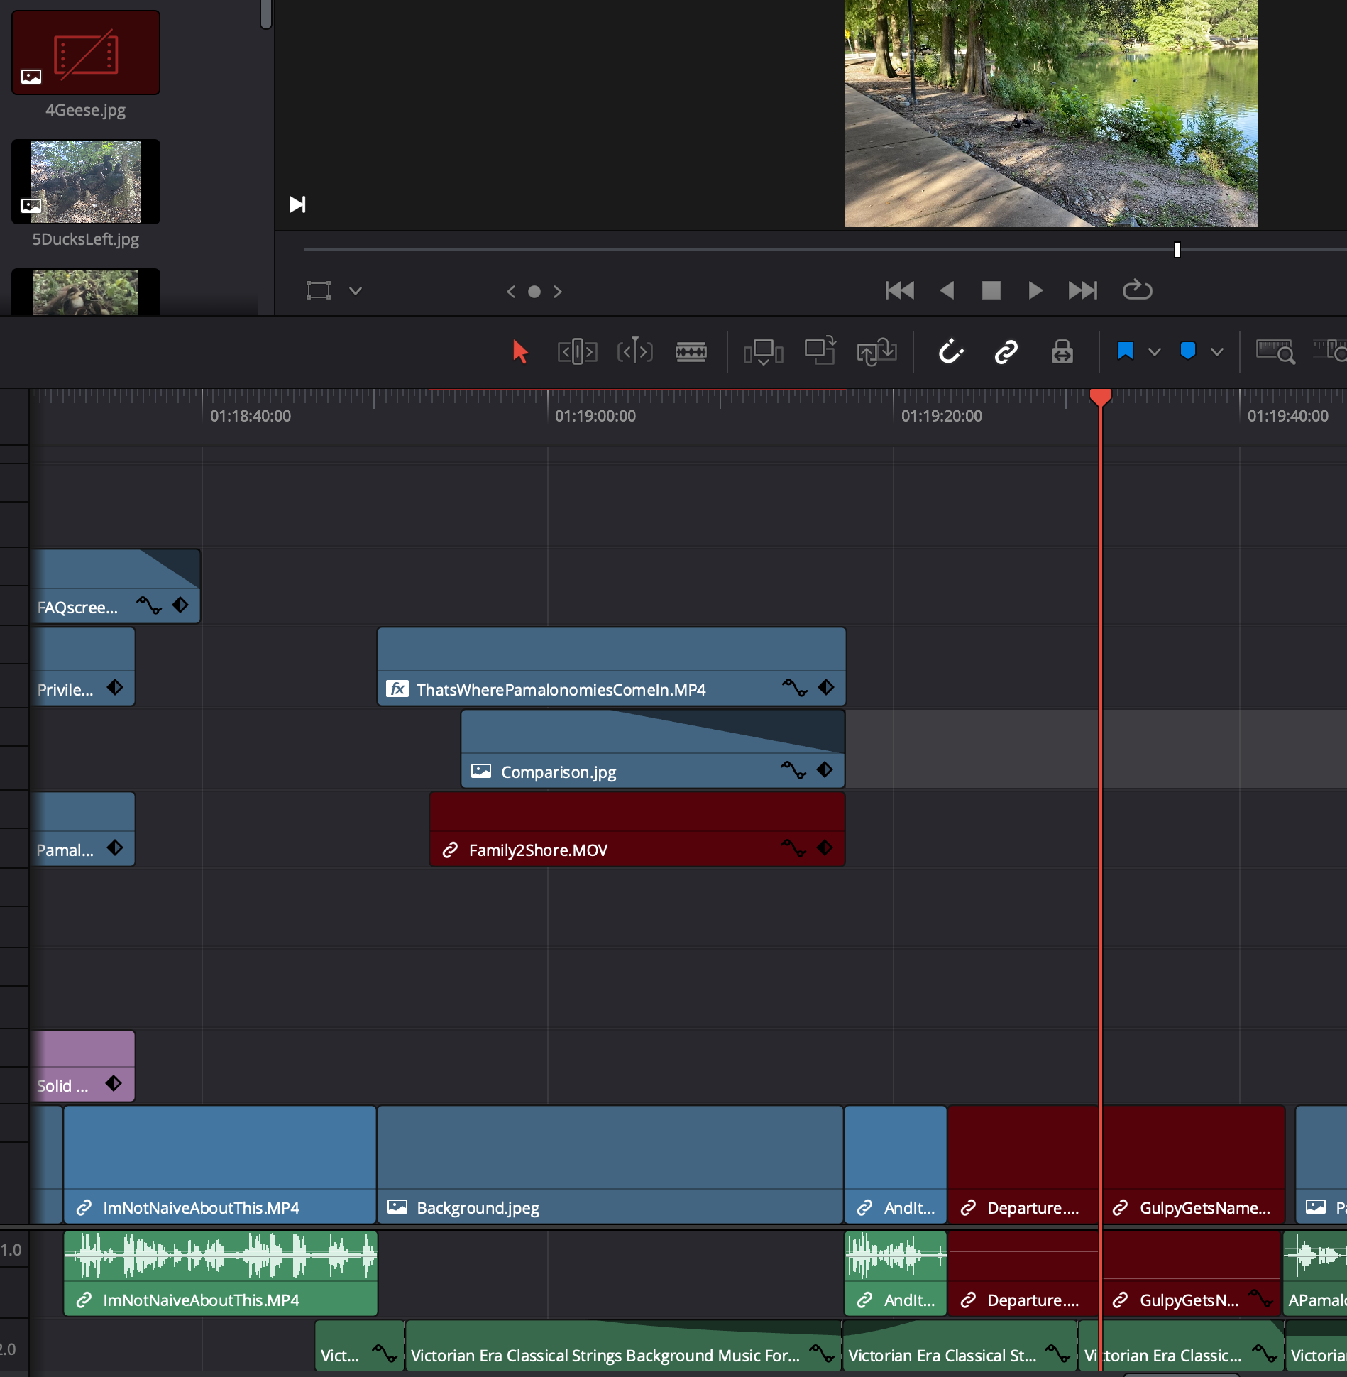Add a blue flag to the clip
This screenshot has width=1347, height=1377.
[1125, 351]
